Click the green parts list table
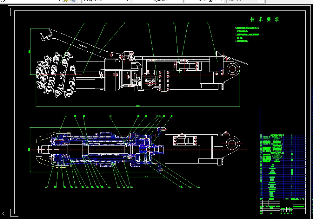 [x=283, y=167]
